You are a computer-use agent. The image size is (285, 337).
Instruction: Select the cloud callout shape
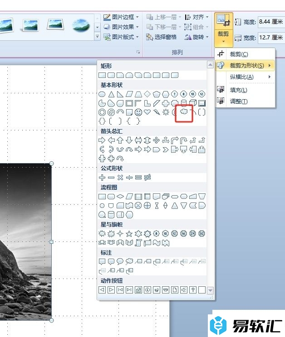click(129, 261)
